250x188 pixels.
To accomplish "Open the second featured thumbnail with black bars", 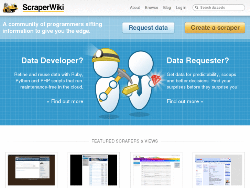I will click(94, 170).
